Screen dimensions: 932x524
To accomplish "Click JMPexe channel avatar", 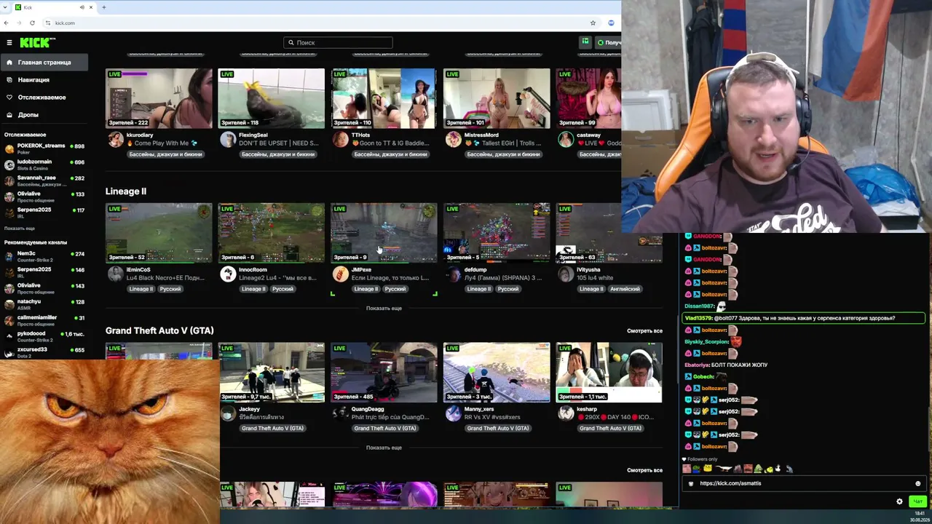I will pyautogui.click(x=340, y=274).
